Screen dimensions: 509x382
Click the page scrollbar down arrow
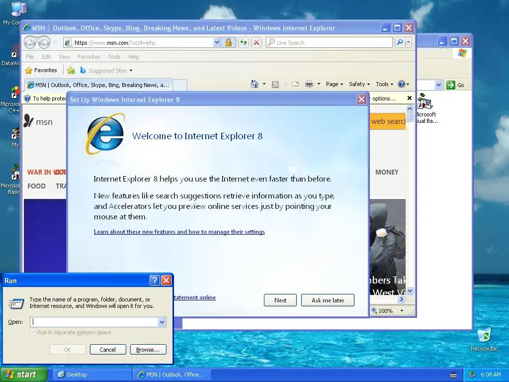(x=410, y=290)
